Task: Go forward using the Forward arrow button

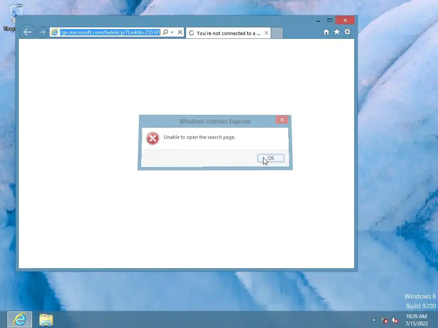Action: (42, 32)
